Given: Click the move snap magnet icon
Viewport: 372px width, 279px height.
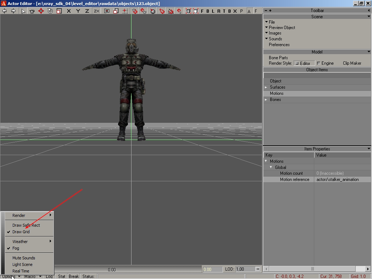Looking at the screenshot, I should [x=179, y=11].
